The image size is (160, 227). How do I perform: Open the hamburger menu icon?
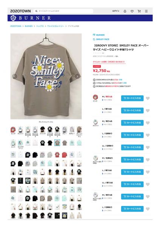coord(146,11)
